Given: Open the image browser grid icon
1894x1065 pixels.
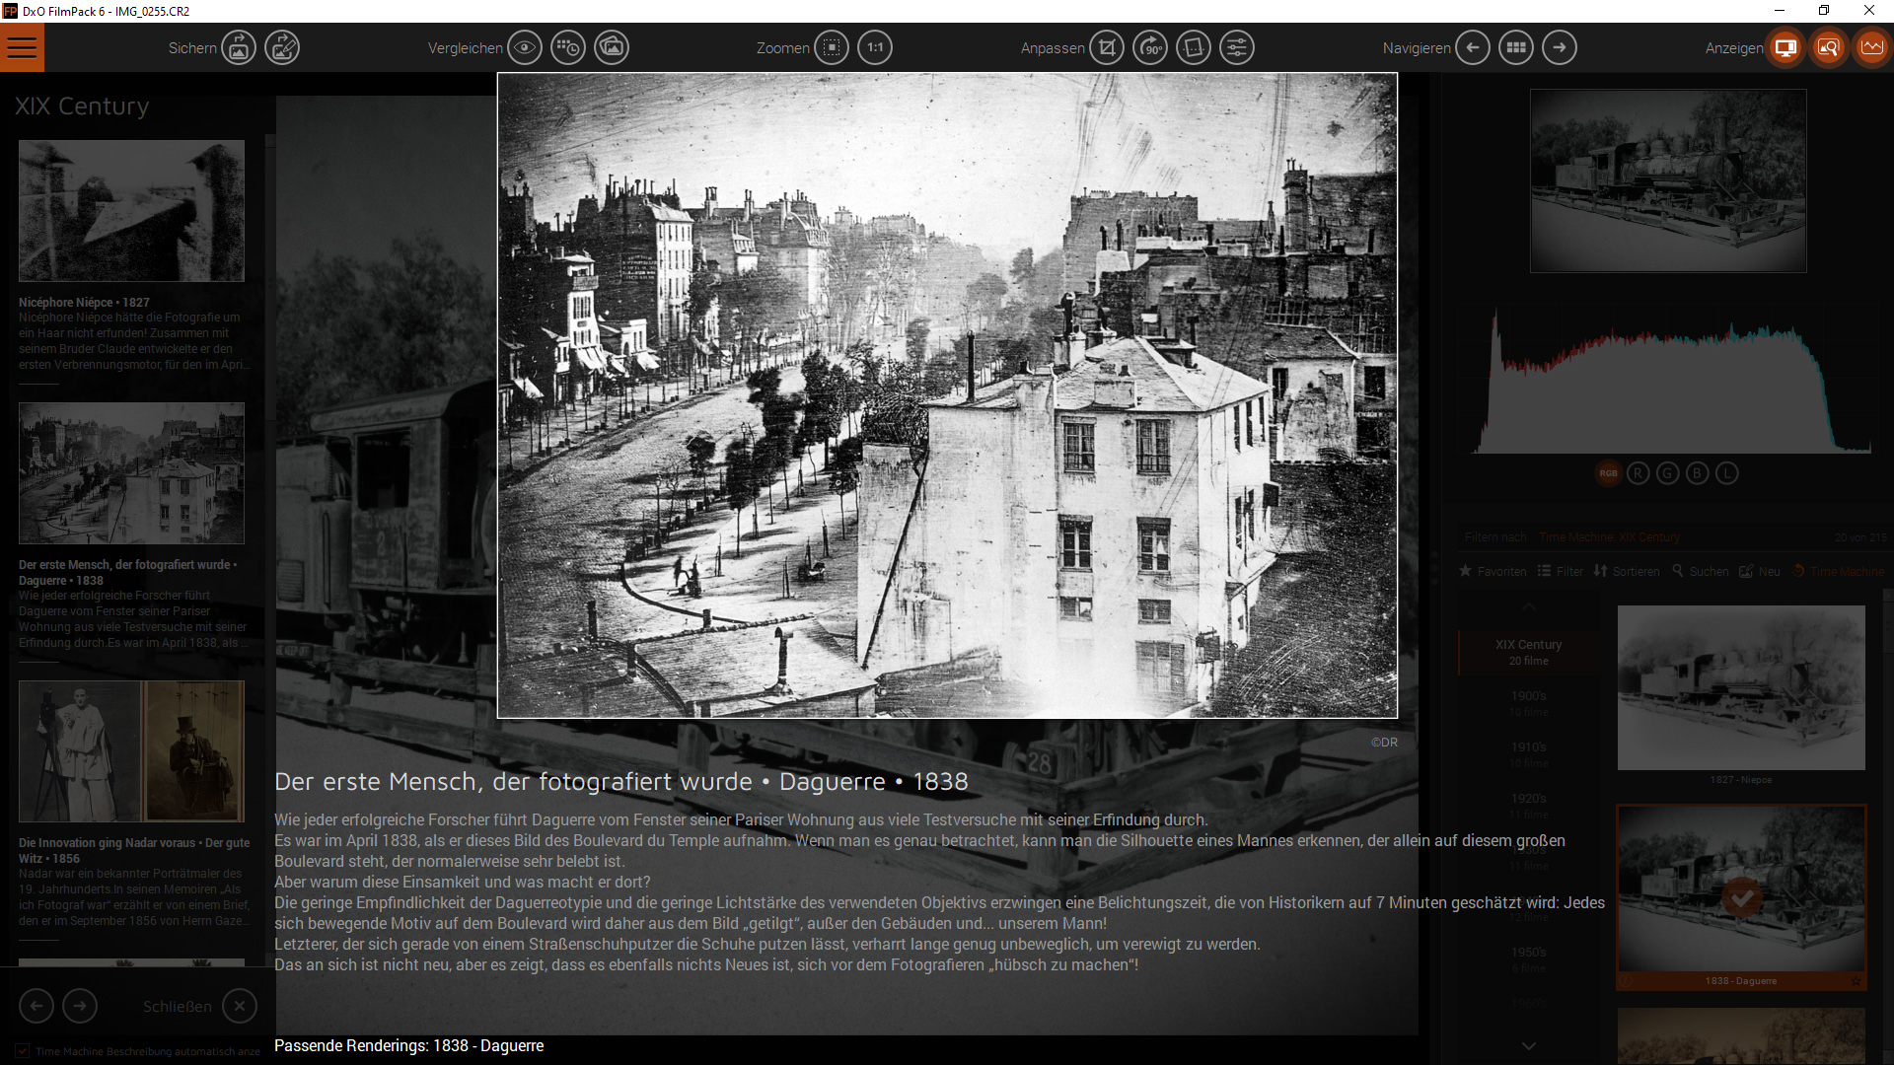Looking at the screenshot, I should pyautogui.click(x=1516, y=47).
